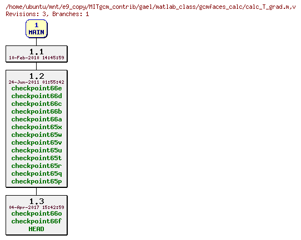The image size is (301, 240).
Task: Select tag checkpoint65p
Action: point(37,181)
